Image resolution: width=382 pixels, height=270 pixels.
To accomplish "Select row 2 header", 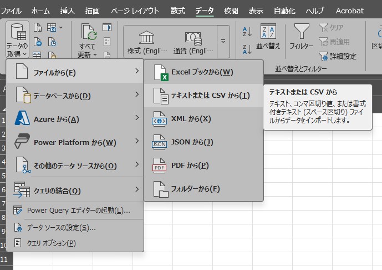I will [x=3, y=134].
